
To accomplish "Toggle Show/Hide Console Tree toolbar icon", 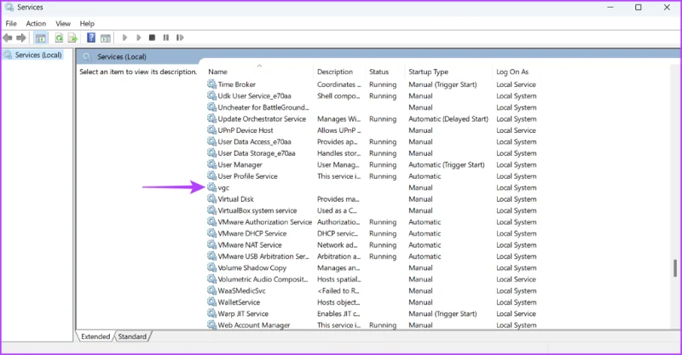I will [x=40, y=37].
